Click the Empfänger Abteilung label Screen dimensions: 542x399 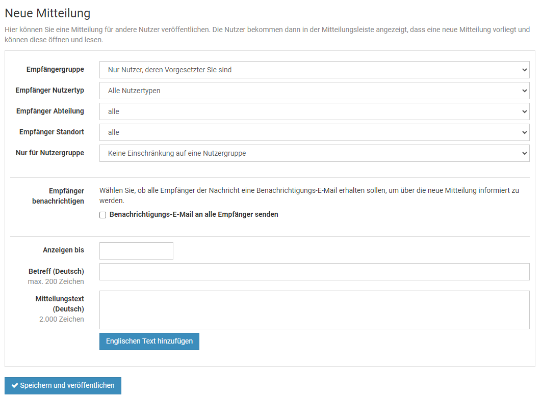50,111
